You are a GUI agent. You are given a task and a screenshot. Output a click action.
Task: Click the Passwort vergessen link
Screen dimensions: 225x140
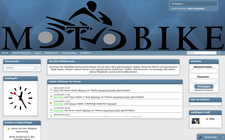click(204, 90)
